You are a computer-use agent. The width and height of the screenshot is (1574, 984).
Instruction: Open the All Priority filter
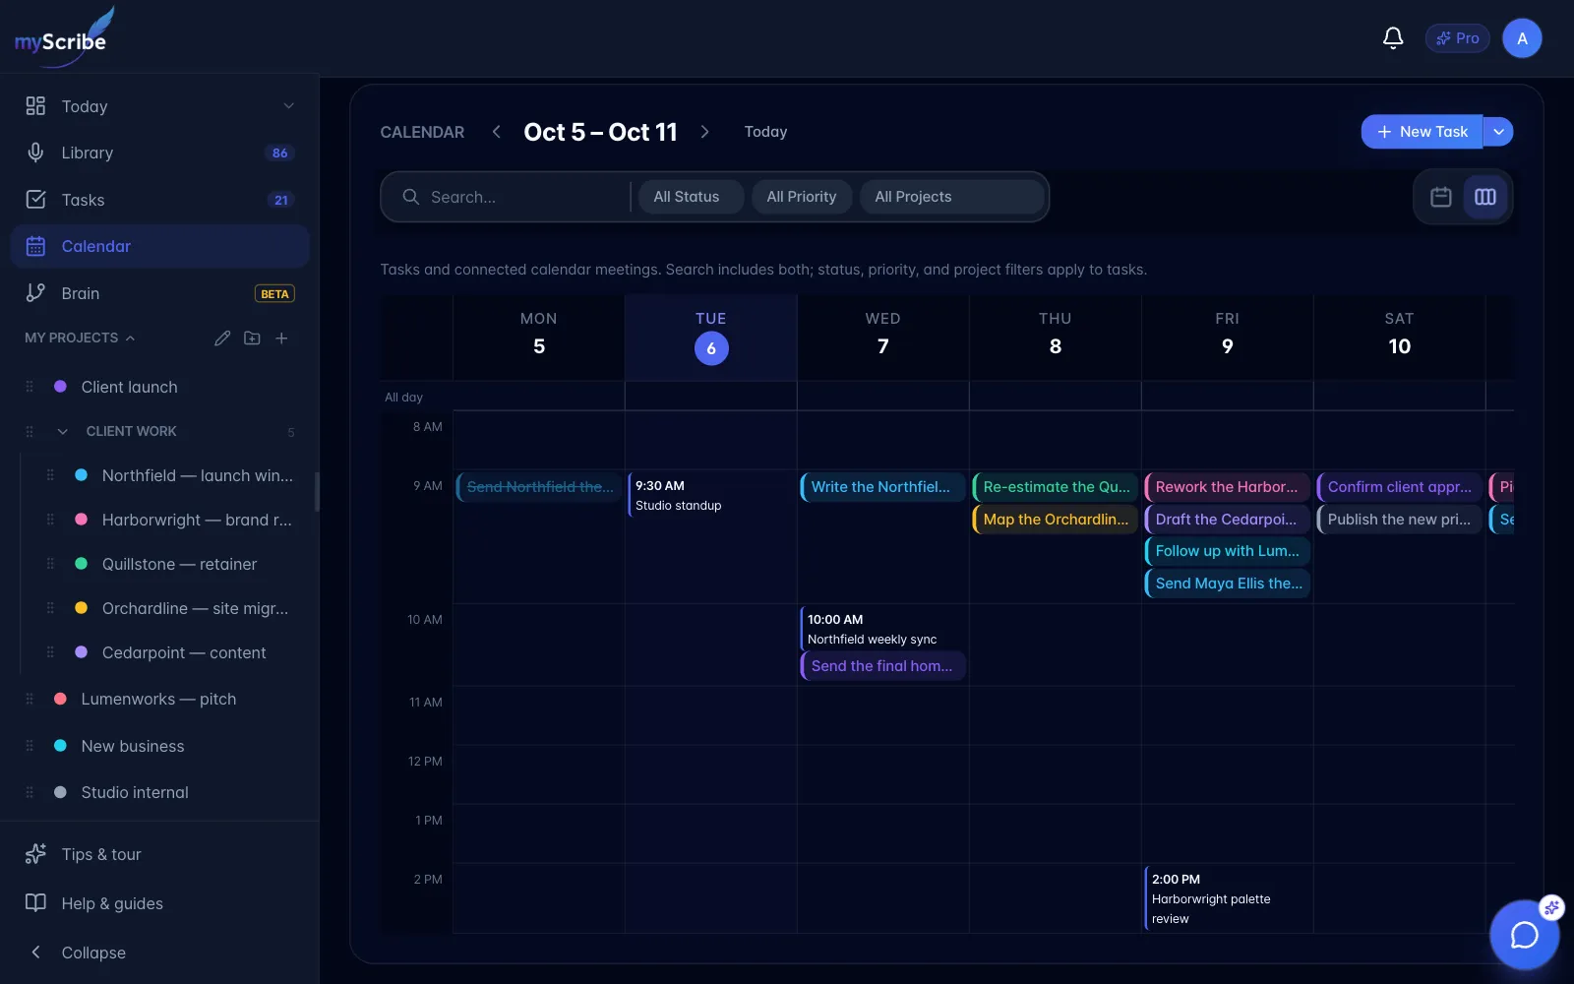[x=802, y=197]
